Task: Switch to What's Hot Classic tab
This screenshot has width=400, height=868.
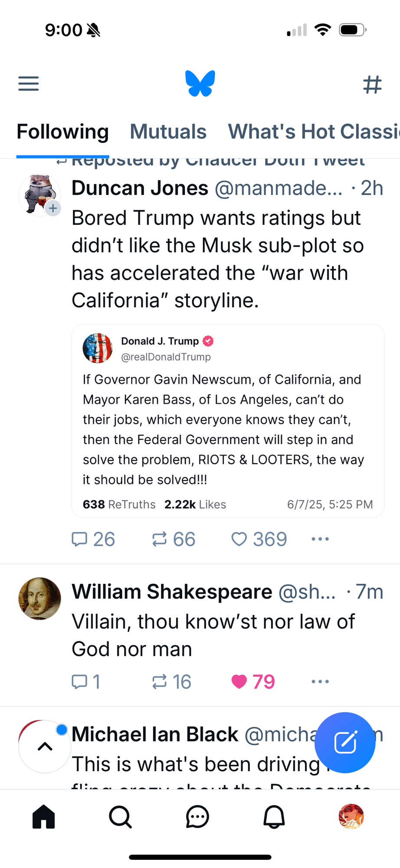Action: pyautogui.click(x=313, y=132)
